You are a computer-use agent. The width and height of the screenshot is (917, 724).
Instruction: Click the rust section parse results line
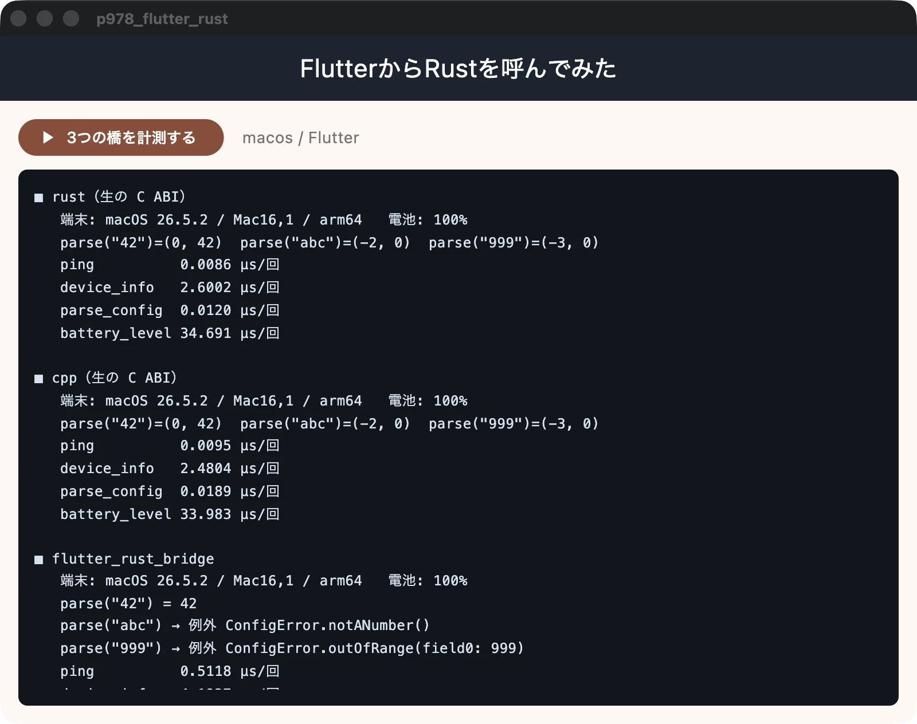pyautogui.click(x=330, y=243)
